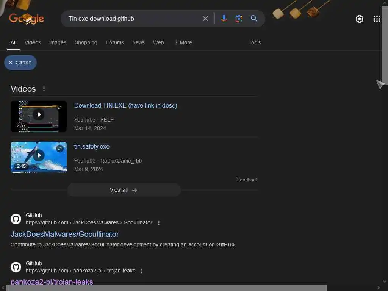
Task: Play the tin.safety.exe video thumbnail
Action: click(39, 157)
